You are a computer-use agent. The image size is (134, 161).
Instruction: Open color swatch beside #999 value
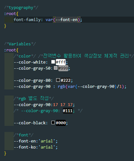pos(56,68)
